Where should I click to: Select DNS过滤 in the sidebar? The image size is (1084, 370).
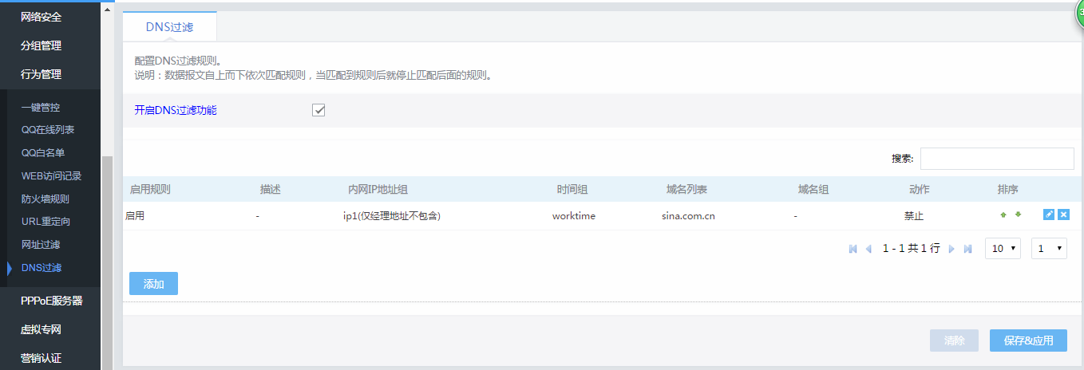click(x=42, y=267)
